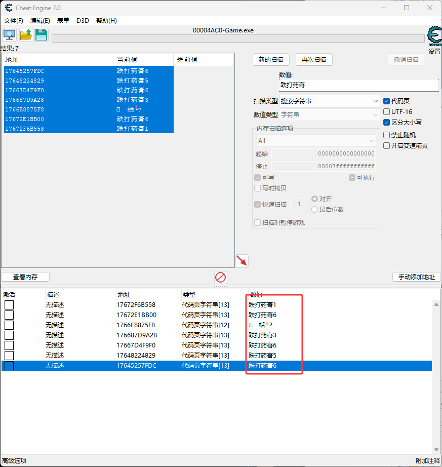Viewport: 442px width, 467px height.
Task: Activate checkbox for address 1766E8875F8
Action: tap(9, 325)
